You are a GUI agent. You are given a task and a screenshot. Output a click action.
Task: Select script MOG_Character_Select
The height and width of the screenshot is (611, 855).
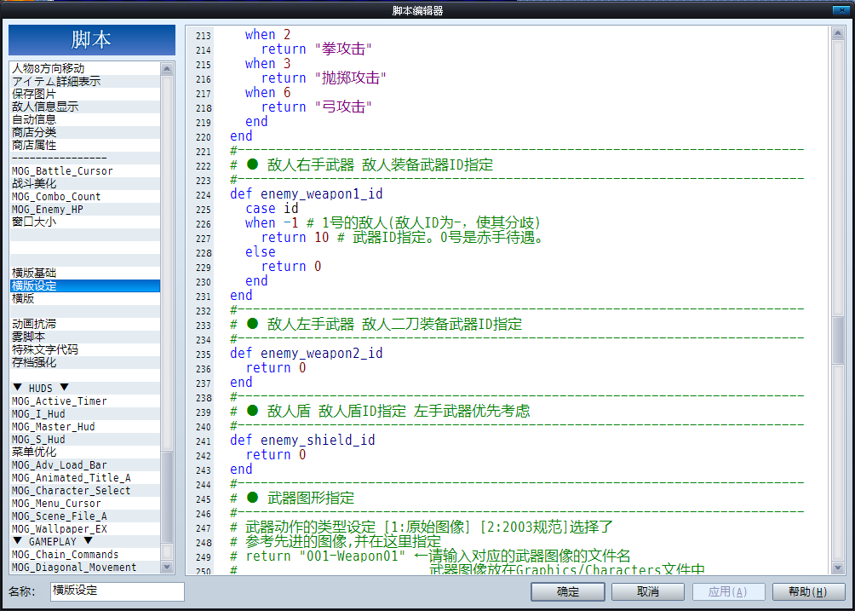pos(85,491)
